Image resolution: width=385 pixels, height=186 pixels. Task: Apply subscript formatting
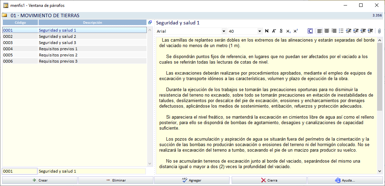[x=288, y=31]
